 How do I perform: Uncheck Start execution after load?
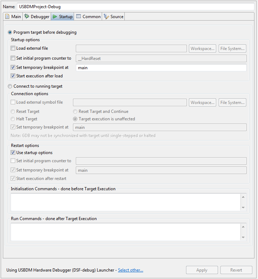tap(13, 76)
